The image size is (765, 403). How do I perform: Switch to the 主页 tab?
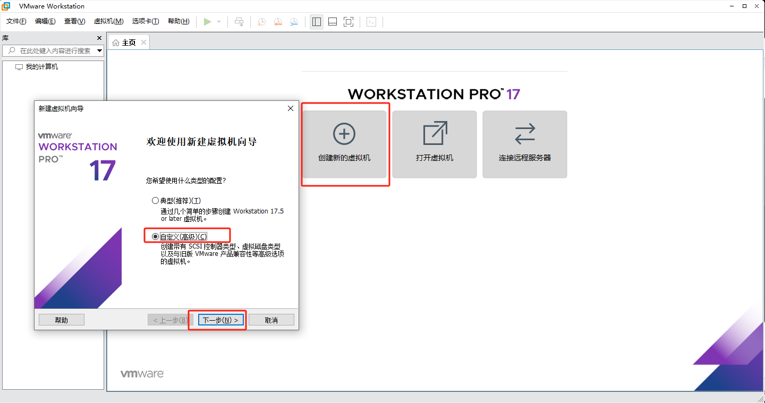129,42
